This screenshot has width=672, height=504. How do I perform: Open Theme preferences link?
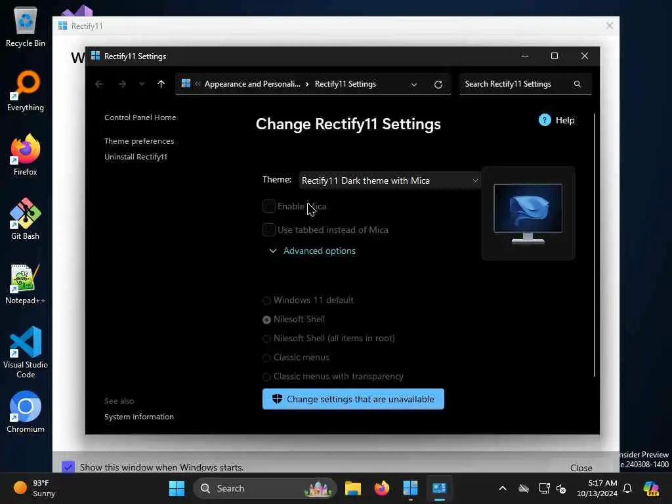(x=139, y=141)
